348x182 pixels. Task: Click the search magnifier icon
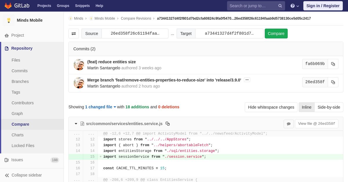pyautogui.click(x=280, y=6)
